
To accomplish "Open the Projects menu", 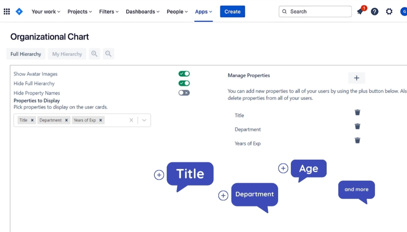I will (79, 12).
